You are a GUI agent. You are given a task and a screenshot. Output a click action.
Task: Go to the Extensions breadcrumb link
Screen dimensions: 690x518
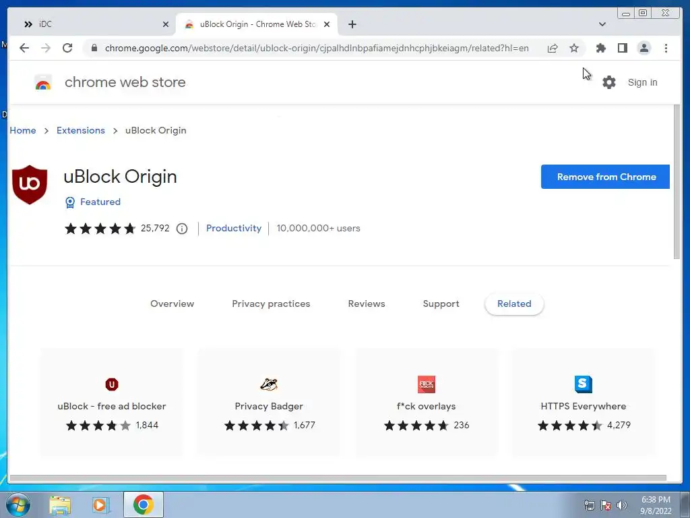81,130
